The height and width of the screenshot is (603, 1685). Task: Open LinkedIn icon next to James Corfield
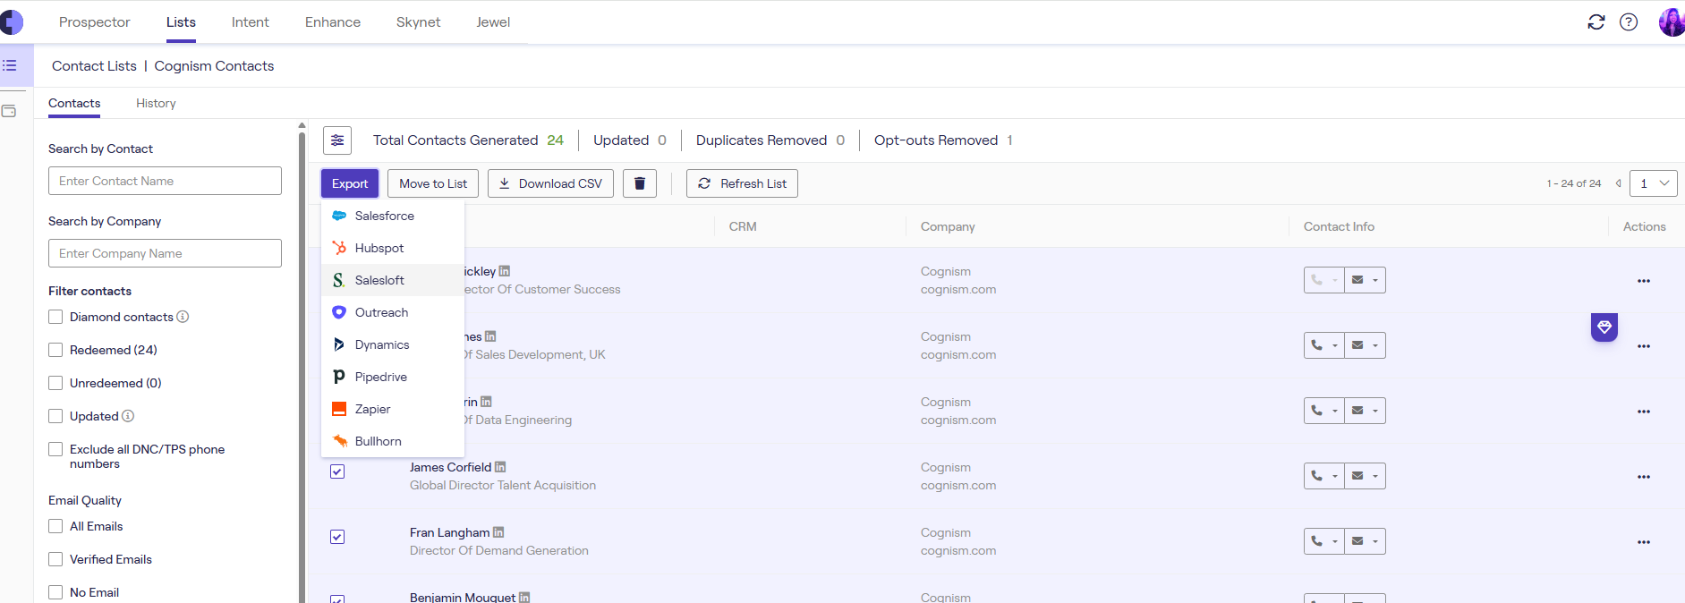[500, 467]
